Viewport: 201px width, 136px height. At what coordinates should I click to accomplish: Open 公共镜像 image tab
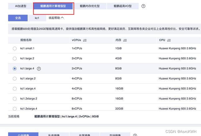pos(23,134)
